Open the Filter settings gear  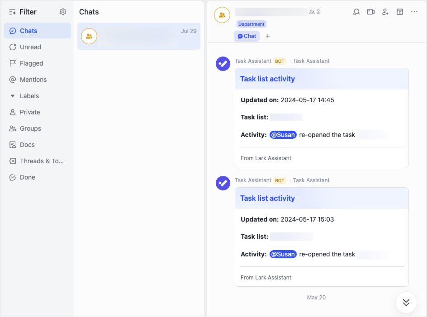[63, 12]
